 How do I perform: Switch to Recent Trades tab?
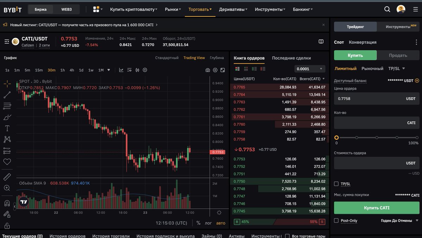291,58
